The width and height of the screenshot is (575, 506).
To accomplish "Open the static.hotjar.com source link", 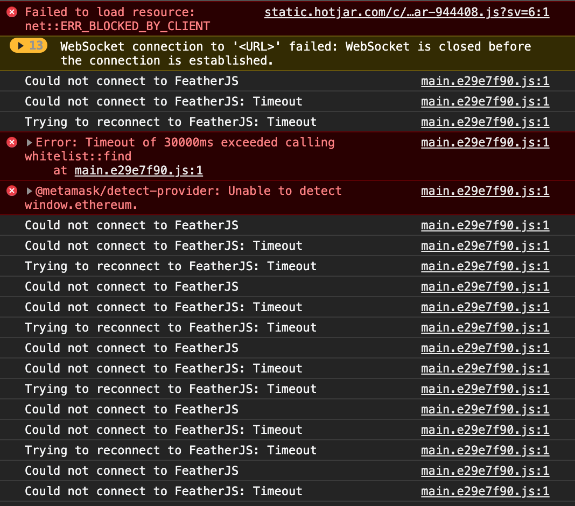I will 406,12.
